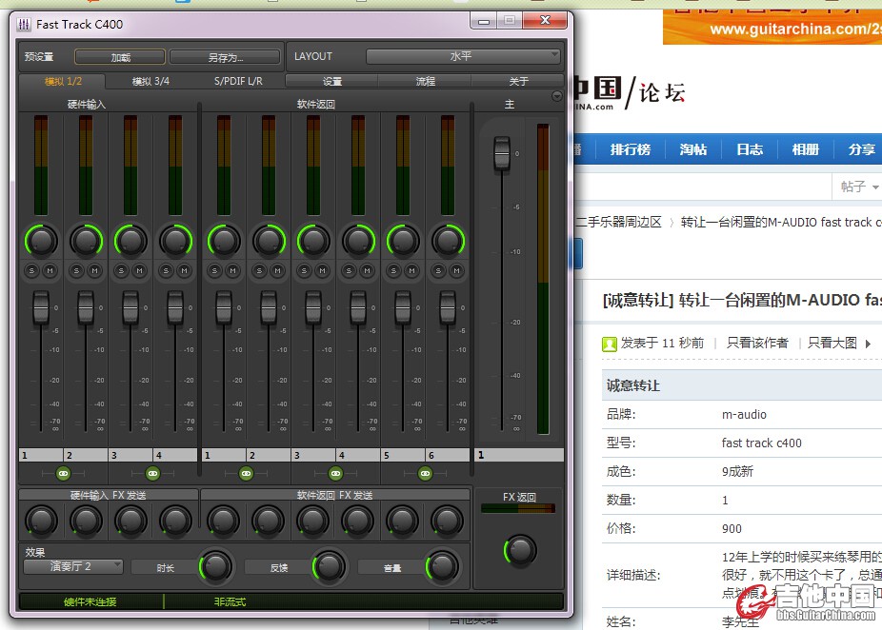Click the guitarchina.com banner ad in browser
882x630 pixels.
pyautogui.click(x=772, y=27)
